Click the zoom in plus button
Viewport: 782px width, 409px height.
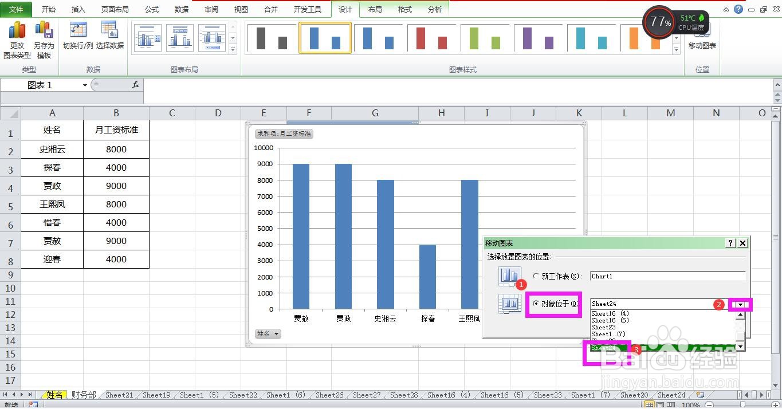pyautogui.click(x=775, y=406)
